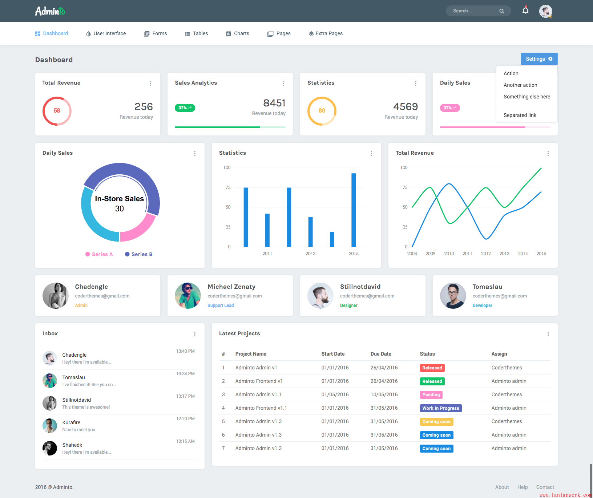Open the Charts navigation dropdown
Image resolution: width=593 pixels, height=498 pixels.
tap(238, 33)
